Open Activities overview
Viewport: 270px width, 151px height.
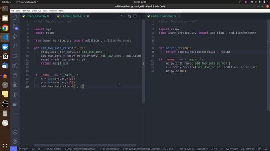6,2
